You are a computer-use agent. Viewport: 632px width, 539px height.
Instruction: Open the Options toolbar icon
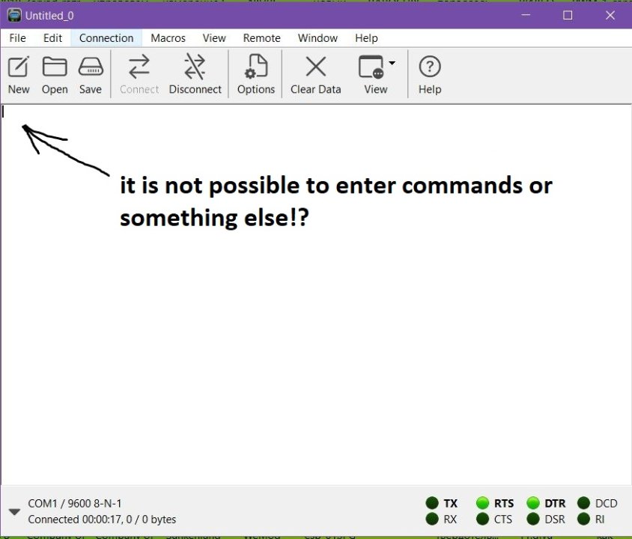click(256, 67)
